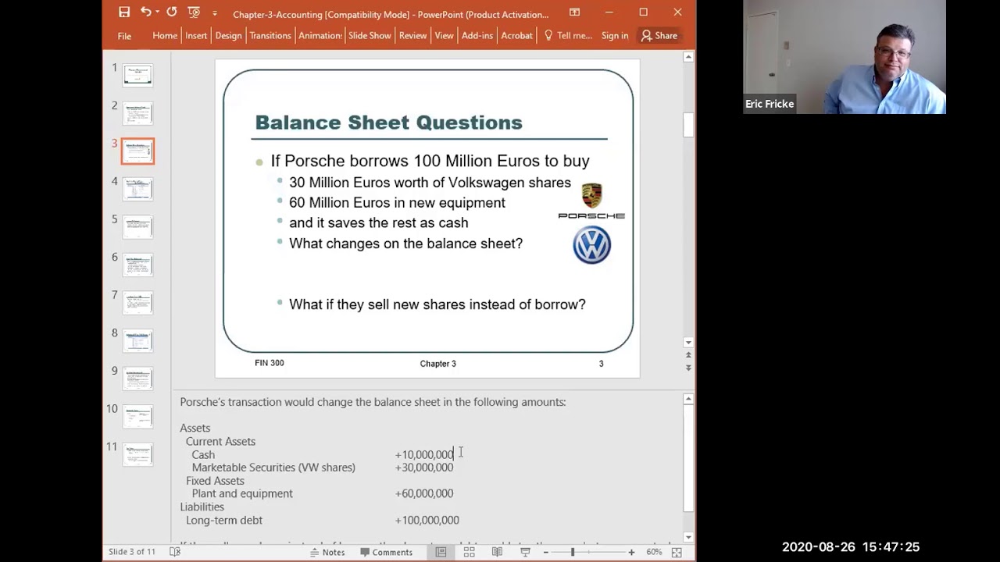Select slide 11 thumbnail
The width and height of the screenshot is (1000, 562).
click(x=137, y=454)
